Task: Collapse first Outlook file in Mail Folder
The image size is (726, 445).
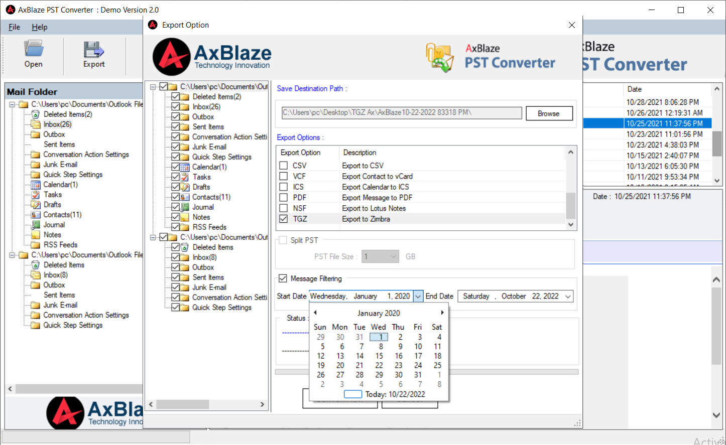Action: click(12, 104)
